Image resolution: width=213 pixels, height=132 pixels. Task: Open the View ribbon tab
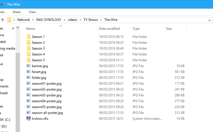32,12
